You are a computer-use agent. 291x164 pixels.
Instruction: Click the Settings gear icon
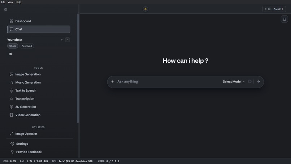tap(12, 144)
